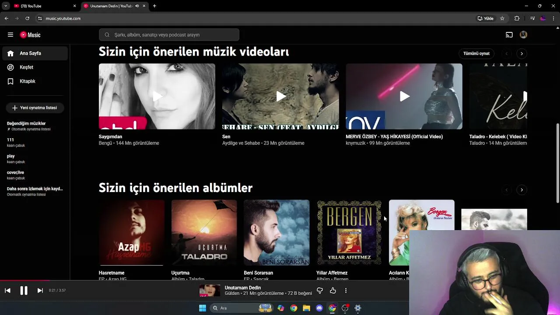The height and width of the screenshot is (315, 560).
Task: Go forward in browser history
Action: point(17,18)
